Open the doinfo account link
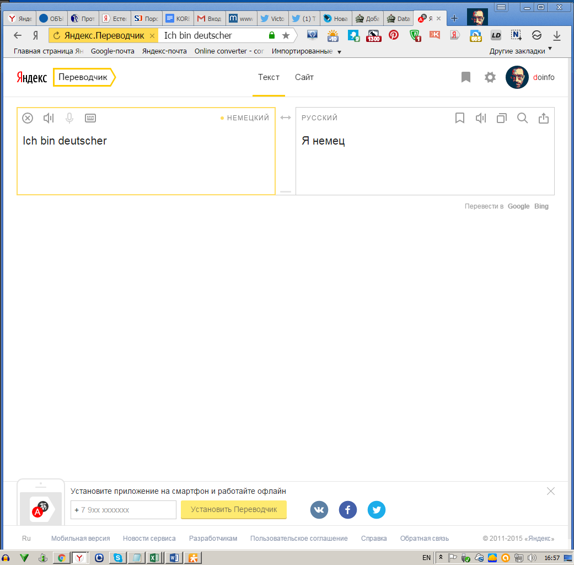This screenshot has height=565, width=574. [x=544, y=77]
